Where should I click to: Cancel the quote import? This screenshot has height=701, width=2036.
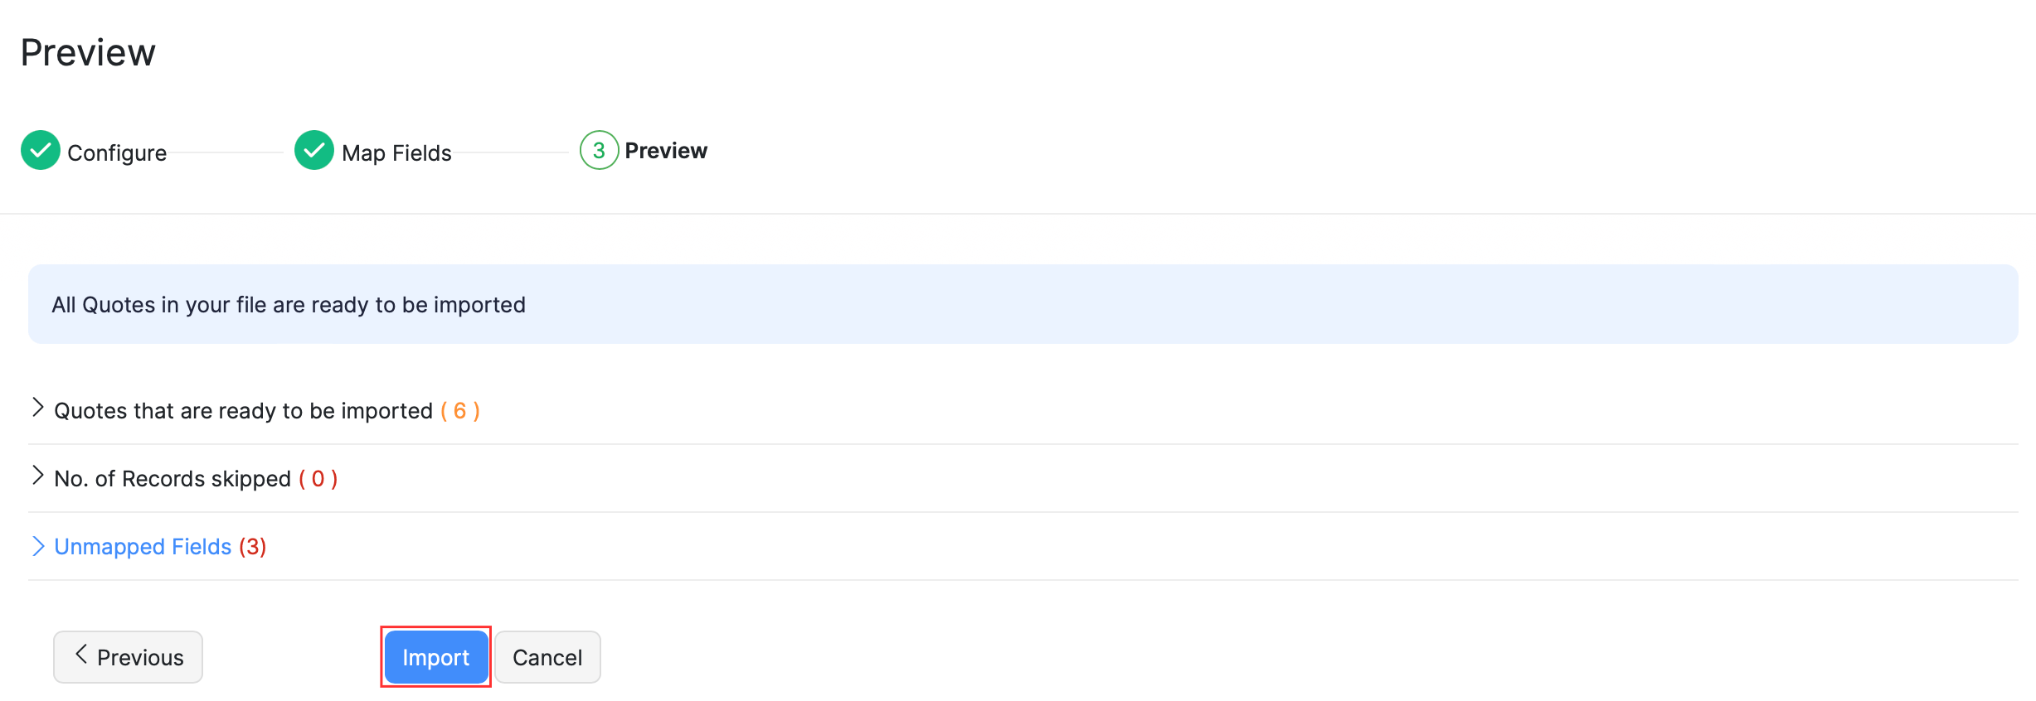pyautogui.click(x=547, y=657)
